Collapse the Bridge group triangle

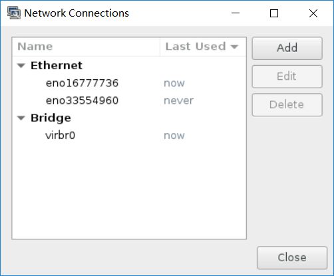pos(21,118)
